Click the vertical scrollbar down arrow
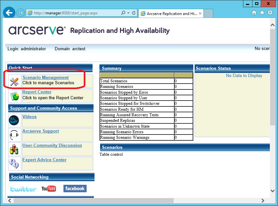Image resolution: width=278 pixels, height=206 pixels. click(272, 191)
